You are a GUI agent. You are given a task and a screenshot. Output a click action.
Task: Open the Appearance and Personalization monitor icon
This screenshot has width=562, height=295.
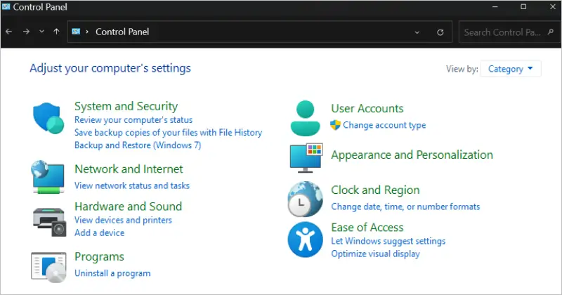point(306,157)
